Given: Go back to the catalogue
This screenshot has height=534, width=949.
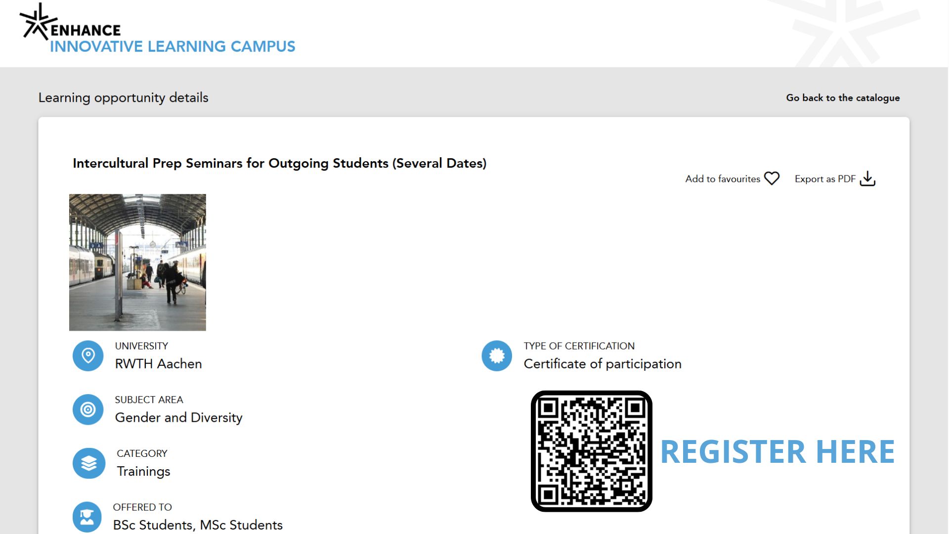Looking at the screenshot, I should tap(843, 98).
